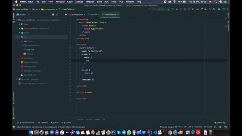Click the collapse all icon in Project panel
The width and height of the screenshot is (242, 136).
coord(57,14)
